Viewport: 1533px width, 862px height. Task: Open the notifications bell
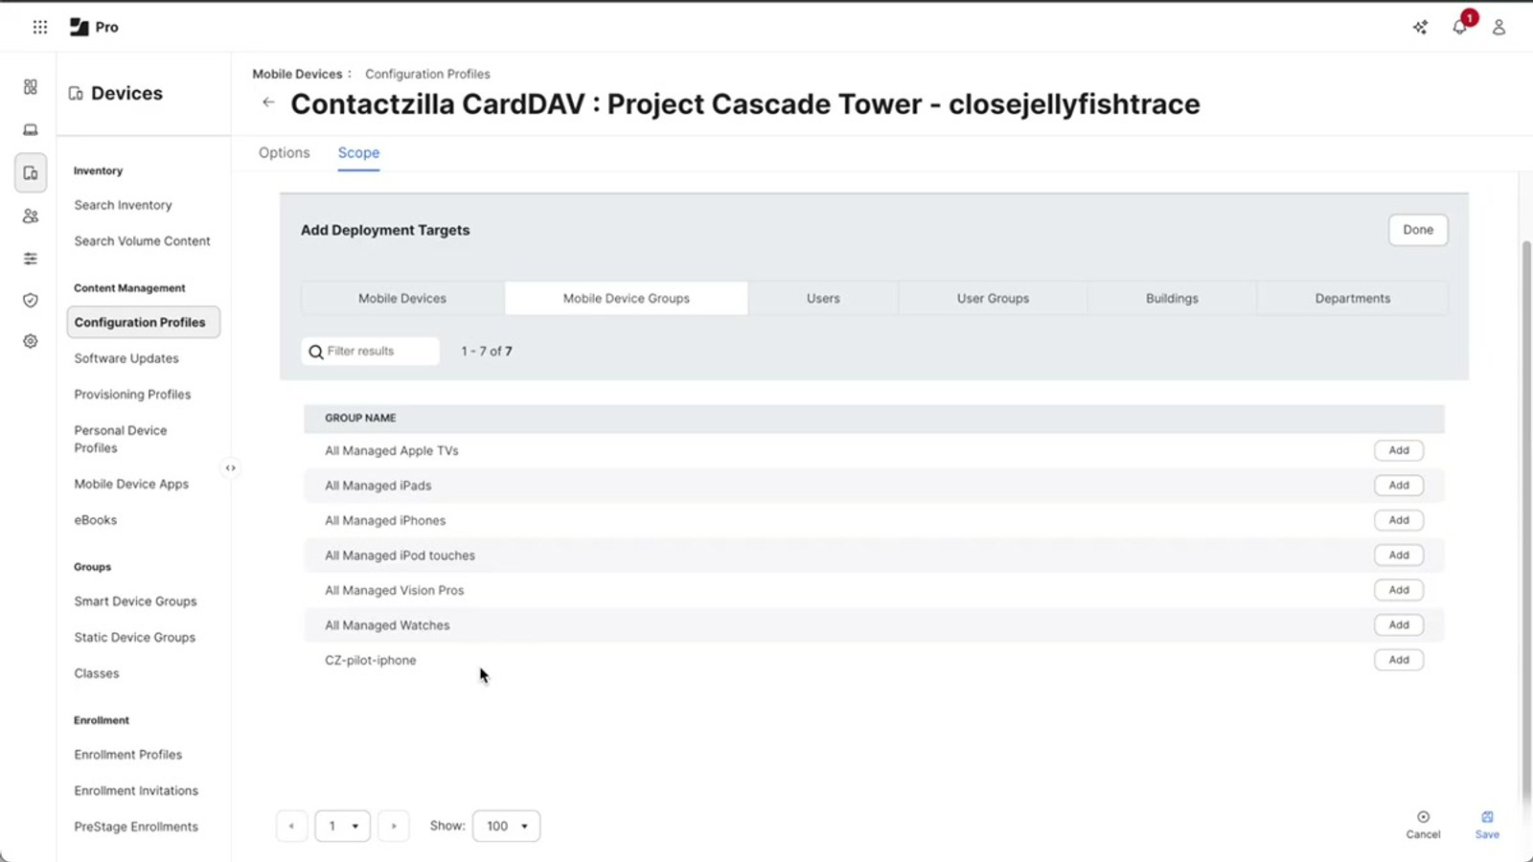[1460, 27]
